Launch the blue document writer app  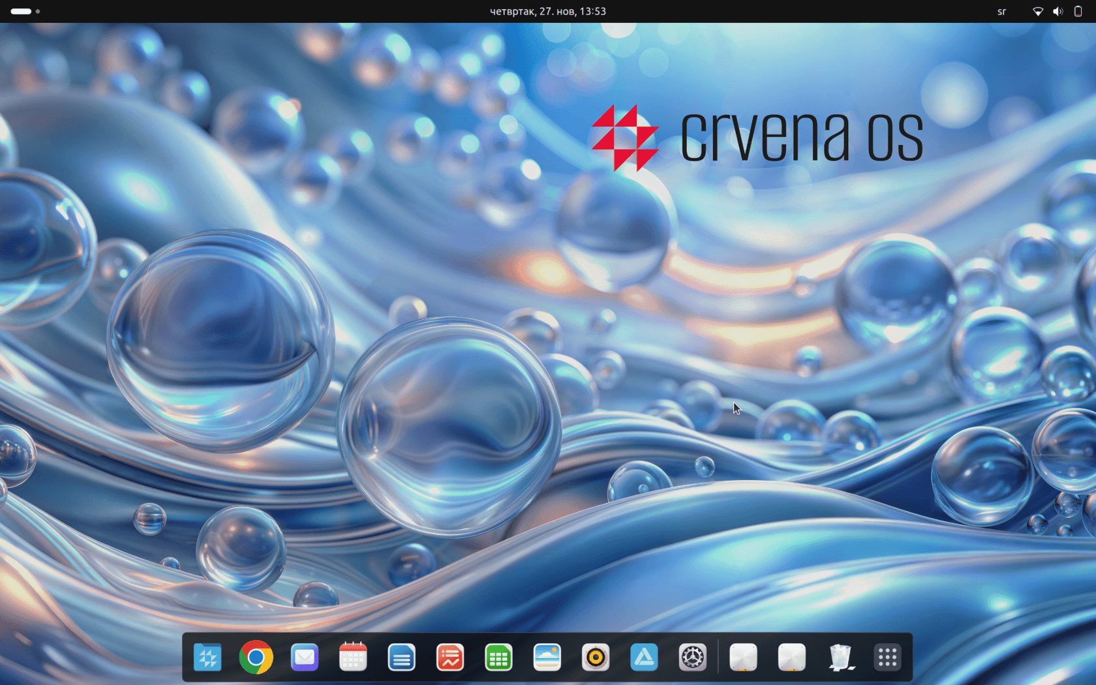point(401,658)
